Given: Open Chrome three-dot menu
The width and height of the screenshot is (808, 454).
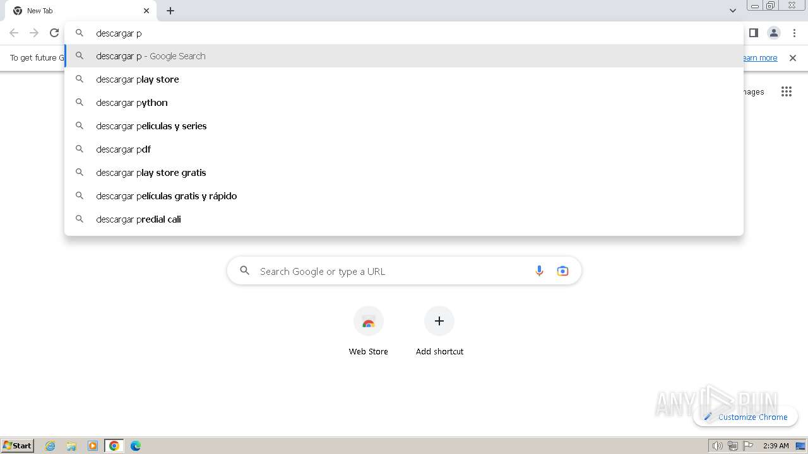Looking at the screenshot, I should 794,33.
